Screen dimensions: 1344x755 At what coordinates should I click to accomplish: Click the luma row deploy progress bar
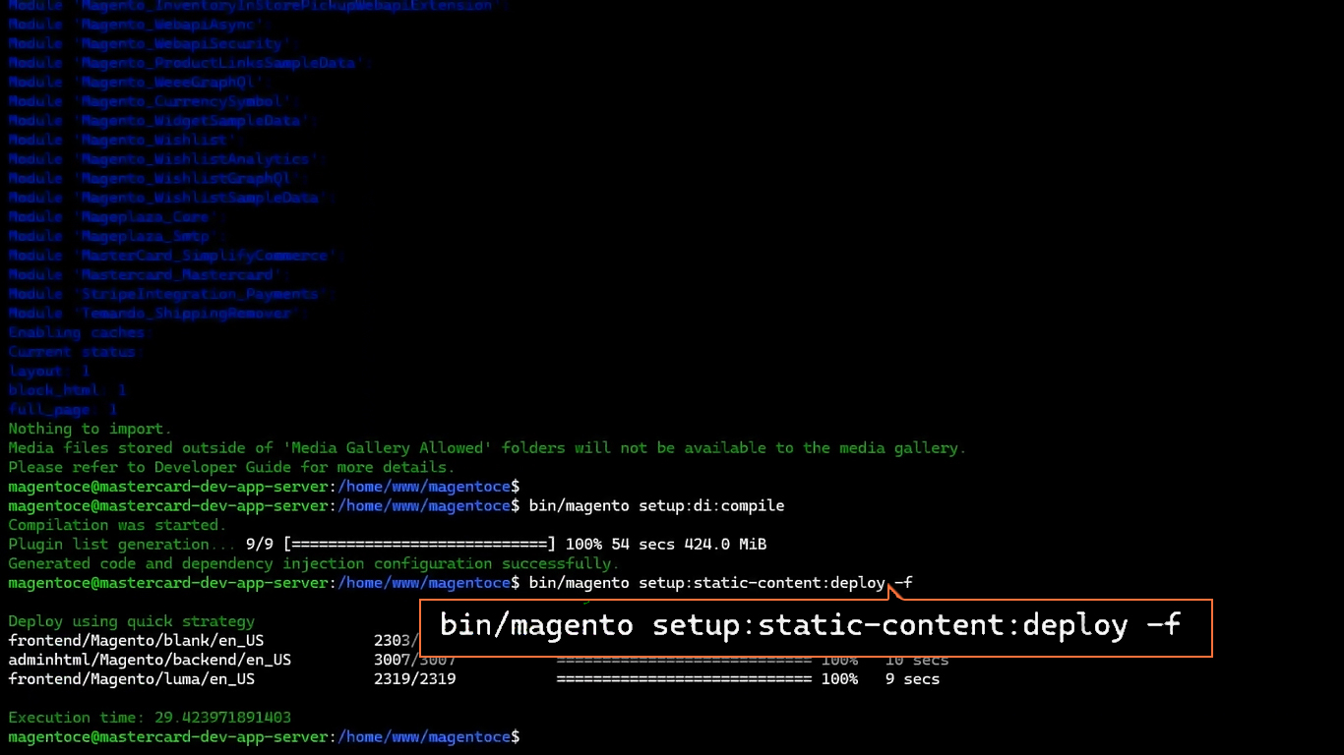684,679
